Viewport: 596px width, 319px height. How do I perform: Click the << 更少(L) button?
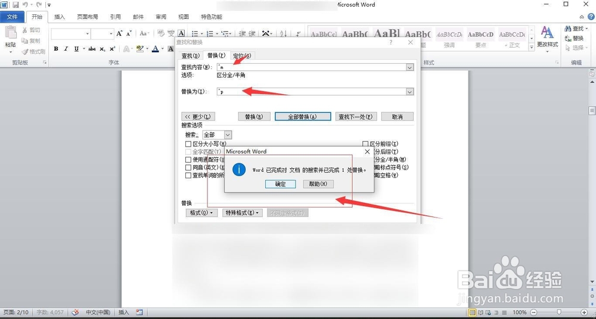click(198, 117)
